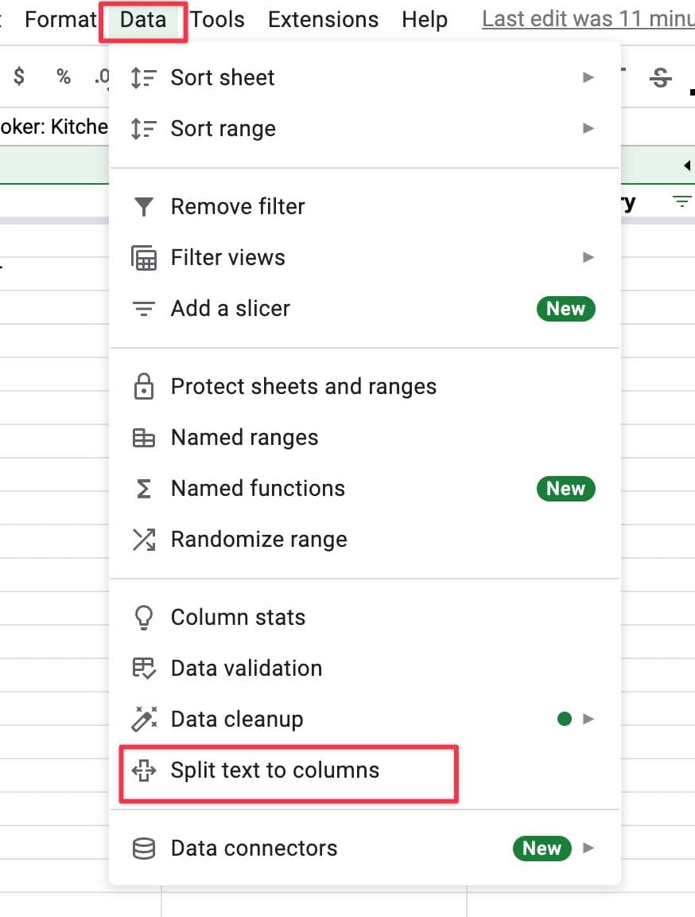695x917 pixels.
Task: Click the Column stats lightbulb icon
Action: [x=144, y=617]
